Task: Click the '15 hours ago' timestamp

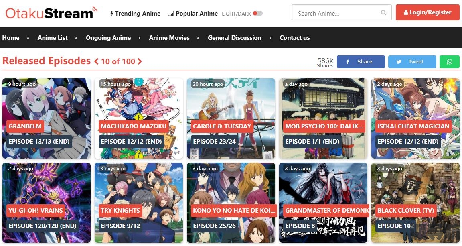Action: click(x=115, y=84)
